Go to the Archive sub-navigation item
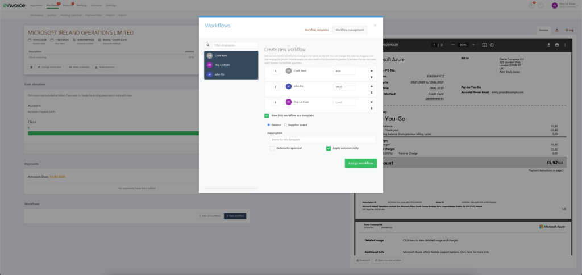The image size is (582, 275). [52, 15]
